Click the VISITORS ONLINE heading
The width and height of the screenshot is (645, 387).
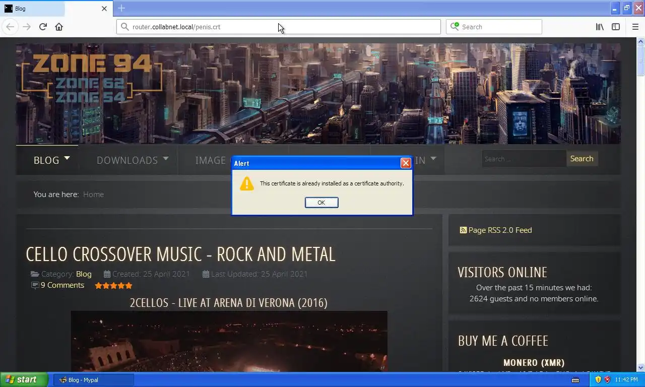(502, 273)
